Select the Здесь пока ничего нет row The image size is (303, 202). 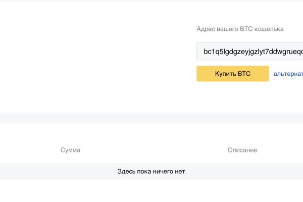[x=151, y=171]
